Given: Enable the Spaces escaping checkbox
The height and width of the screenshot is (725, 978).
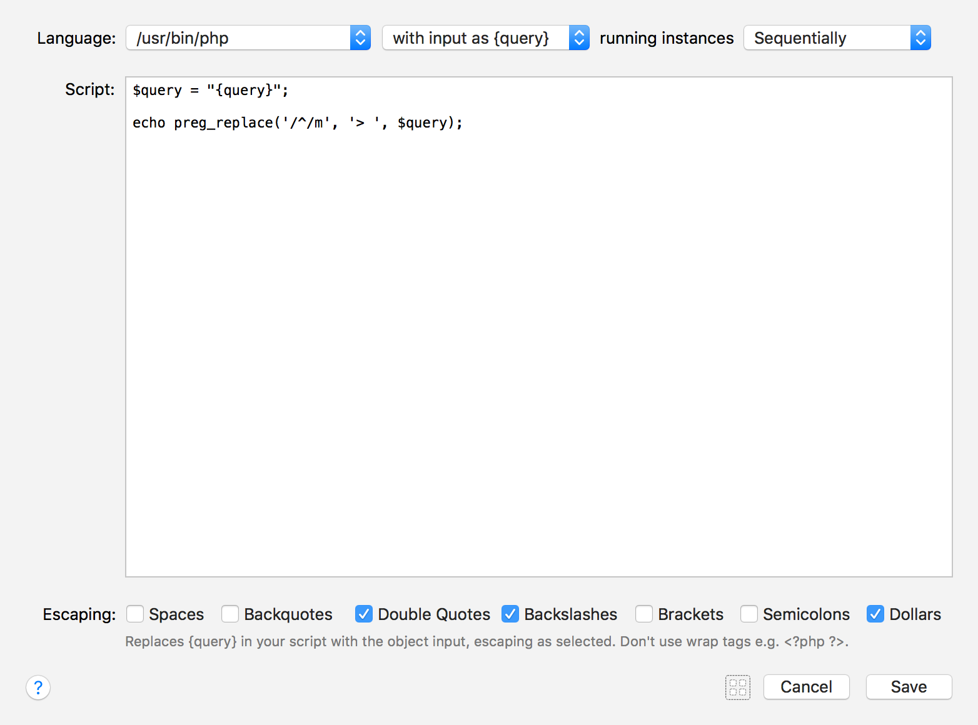Looking at the screenshot, I should [x=135, y=614].
